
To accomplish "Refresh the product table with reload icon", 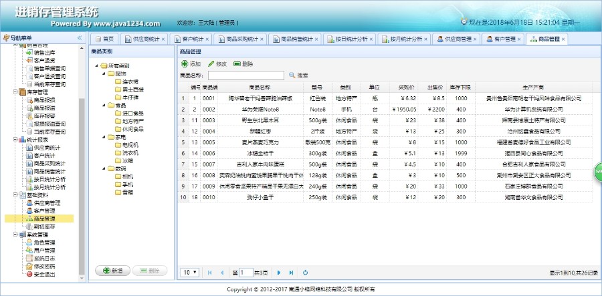I will pyautogui.click(x=306, y=273).
